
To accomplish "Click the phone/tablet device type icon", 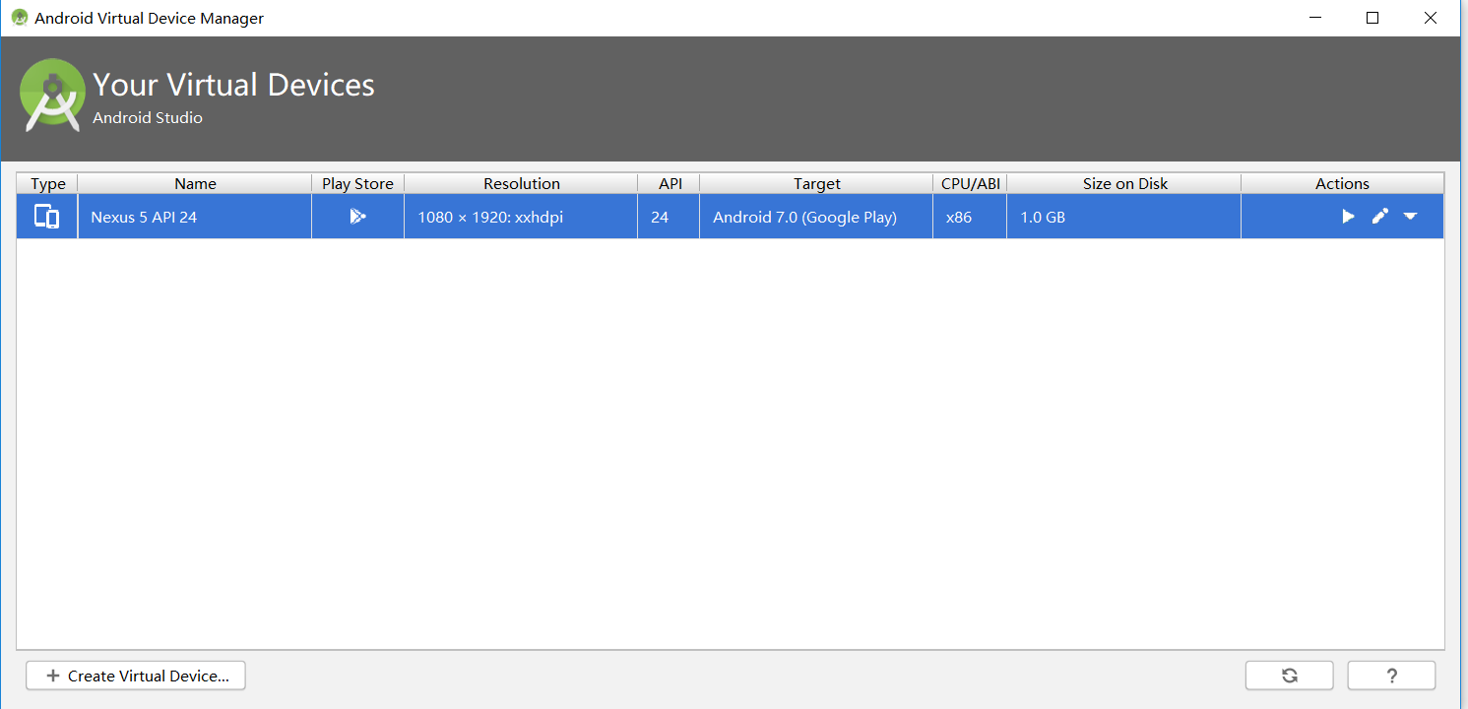I will pyautogui.click(x=47, y=217).
